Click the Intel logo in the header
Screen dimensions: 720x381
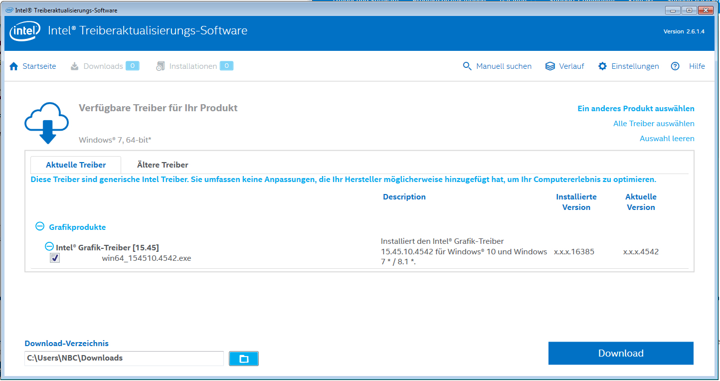(x=25, y=31)
